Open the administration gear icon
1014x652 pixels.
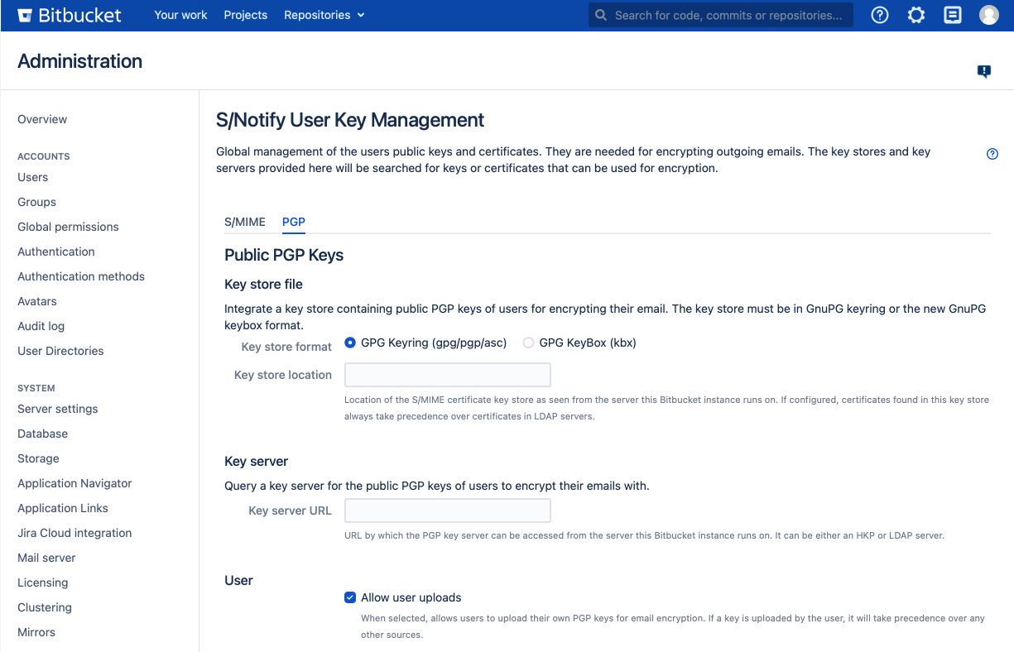916,15
